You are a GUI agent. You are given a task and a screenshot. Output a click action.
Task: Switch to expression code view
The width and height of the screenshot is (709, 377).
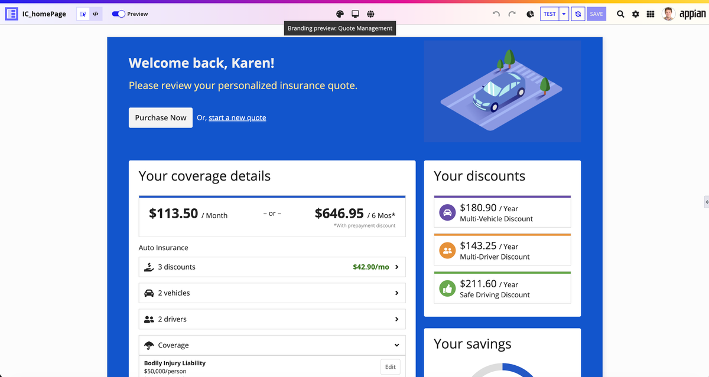coord(96,14)
